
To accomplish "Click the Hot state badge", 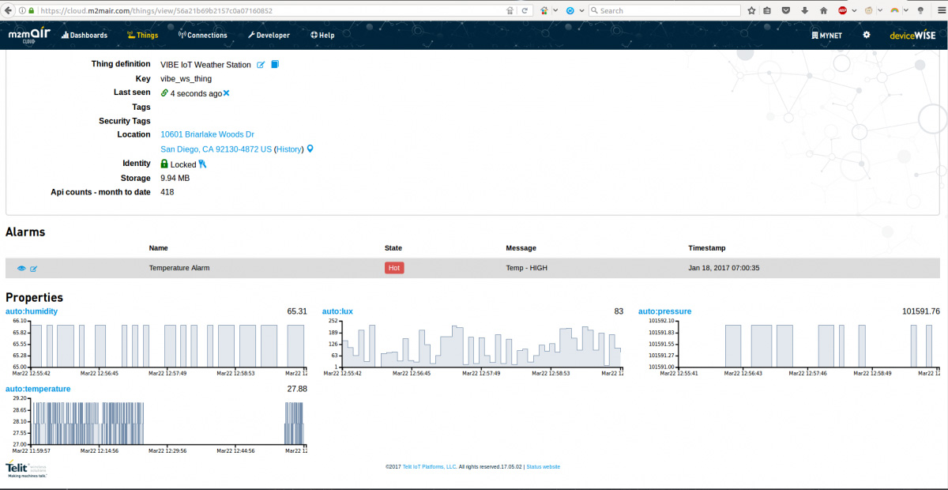I will pyautogui.click(x=394, y=268).
